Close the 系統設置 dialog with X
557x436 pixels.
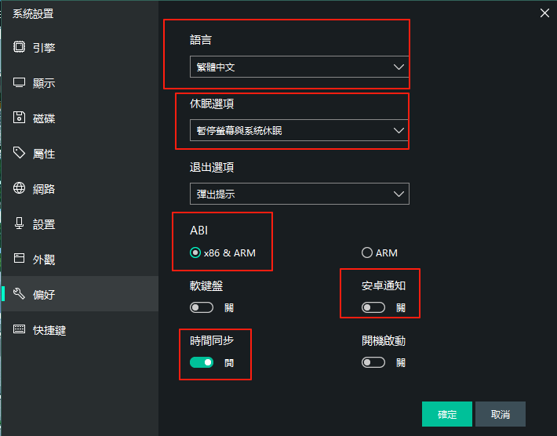pos(544,13)
